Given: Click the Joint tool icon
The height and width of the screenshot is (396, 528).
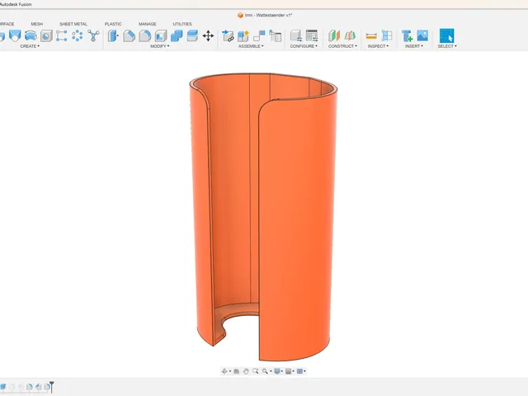Looking at the screenshot, I should click(259, 35).
